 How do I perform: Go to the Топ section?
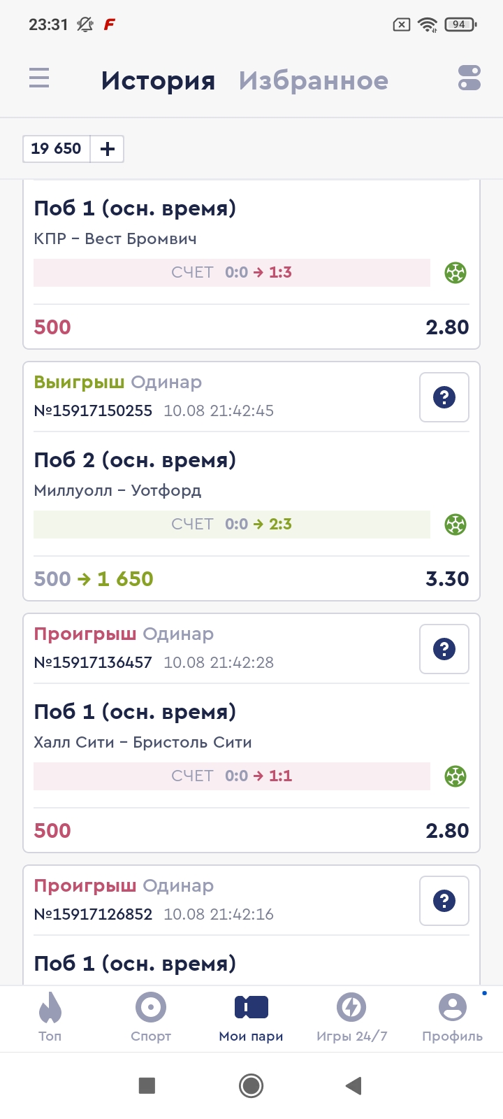coord(50,1018)
